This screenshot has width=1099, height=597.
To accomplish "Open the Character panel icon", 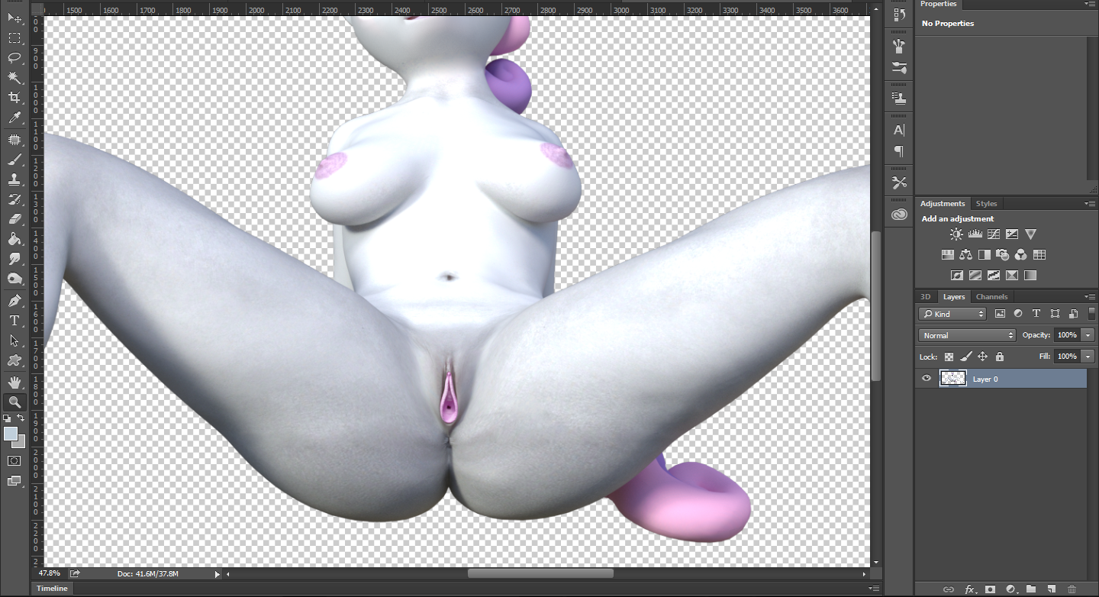I will [x=899, y=131].
